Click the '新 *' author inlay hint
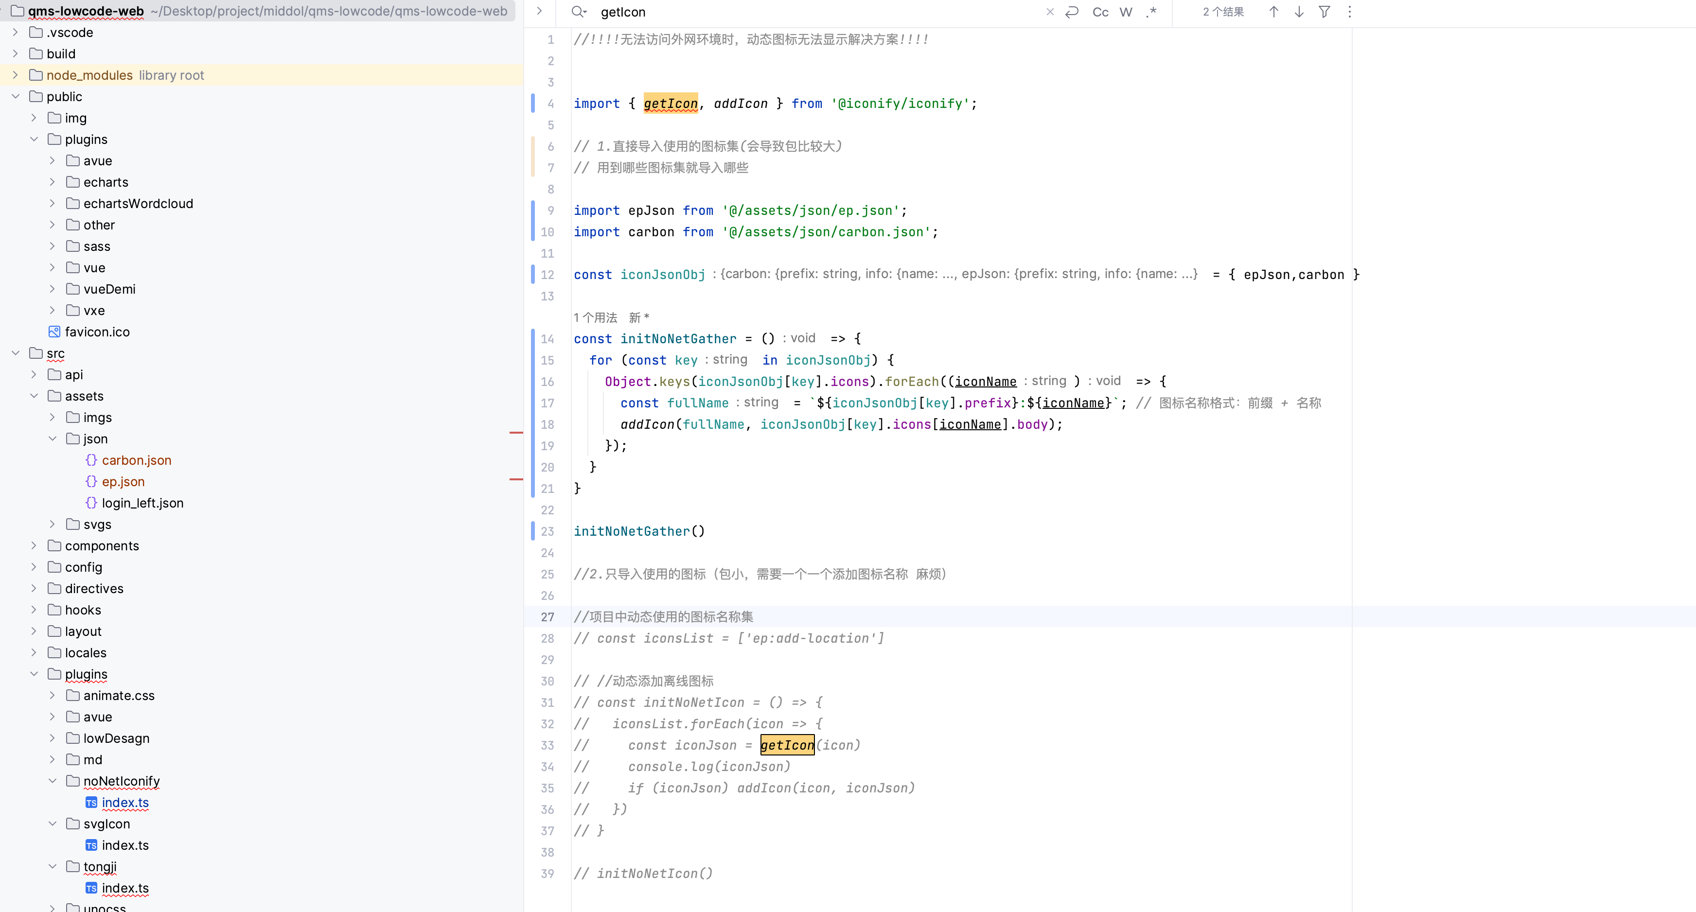Viewport: 1696px width, 912px height. coord(638,318)
